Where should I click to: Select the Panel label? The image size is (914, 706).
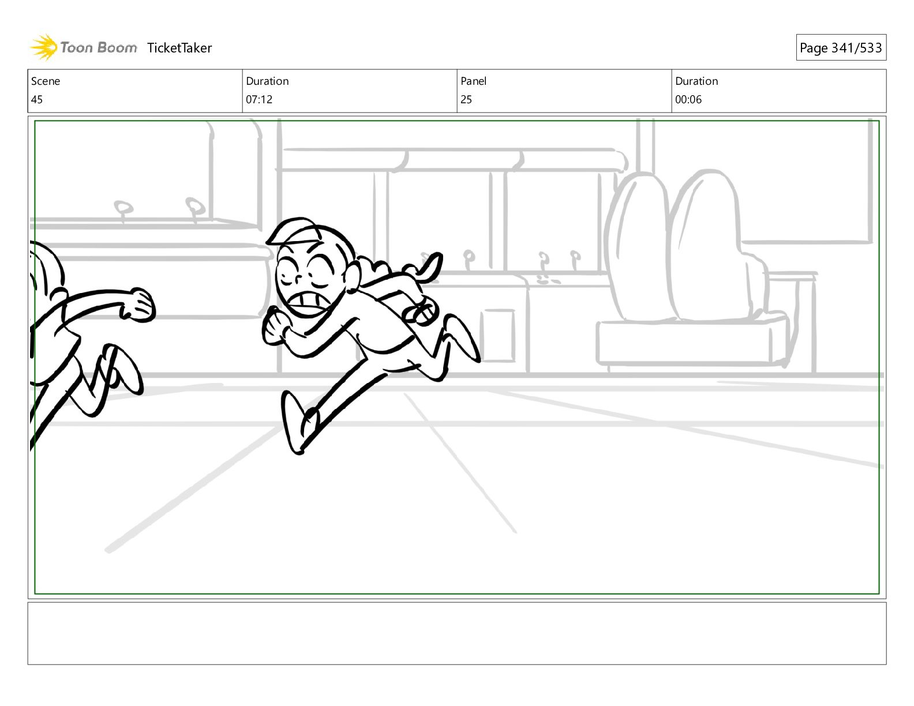(474, 81)
